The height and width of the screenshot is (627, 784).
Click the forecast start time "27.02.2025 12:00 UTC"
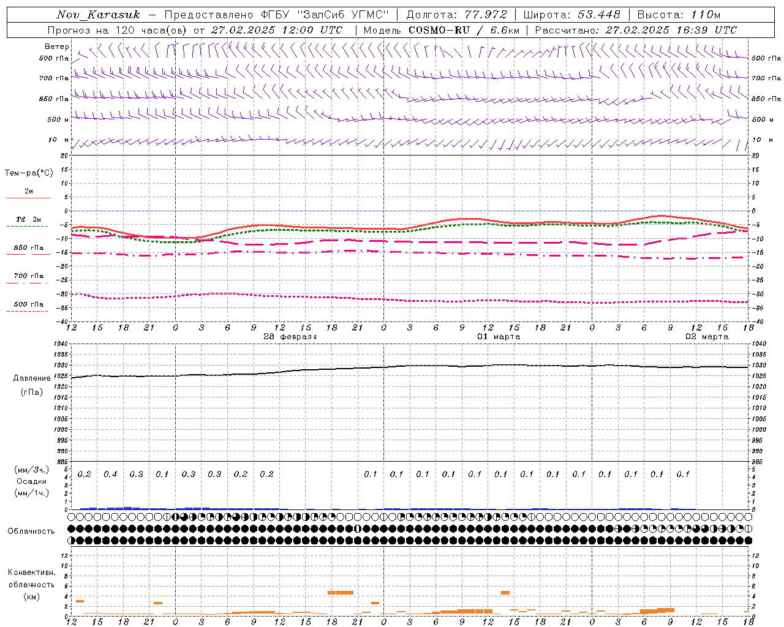coord(277,30)
